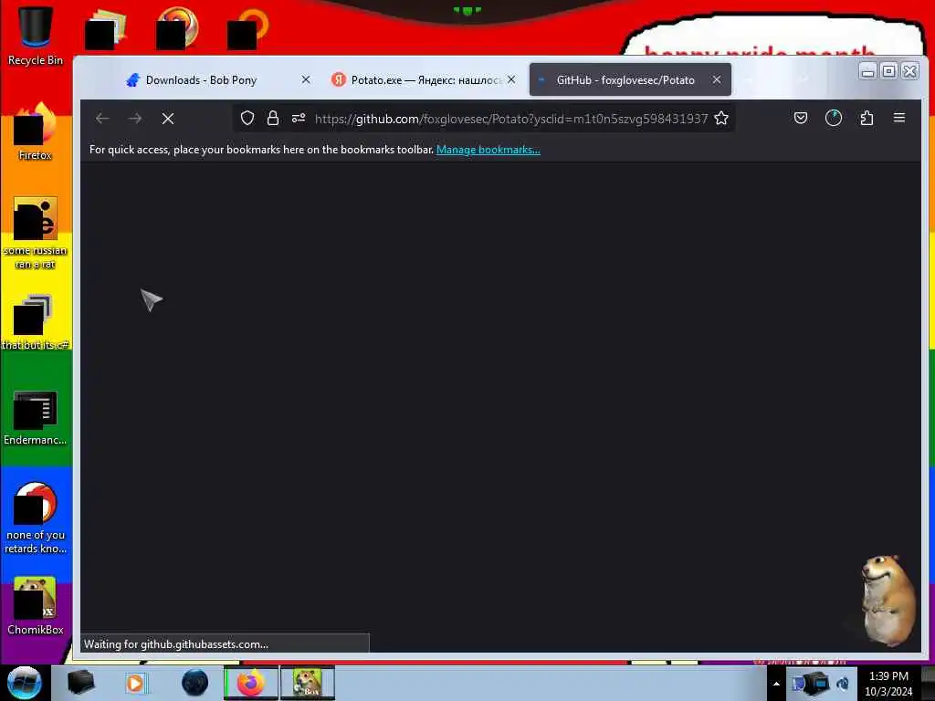Viewport: 935px width, 701px height.
Task: Maximize the Firefox window
Action: click(x=889, y=71)
